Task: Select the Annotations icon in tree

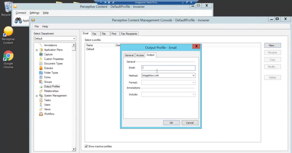Action: coord(41,45)
